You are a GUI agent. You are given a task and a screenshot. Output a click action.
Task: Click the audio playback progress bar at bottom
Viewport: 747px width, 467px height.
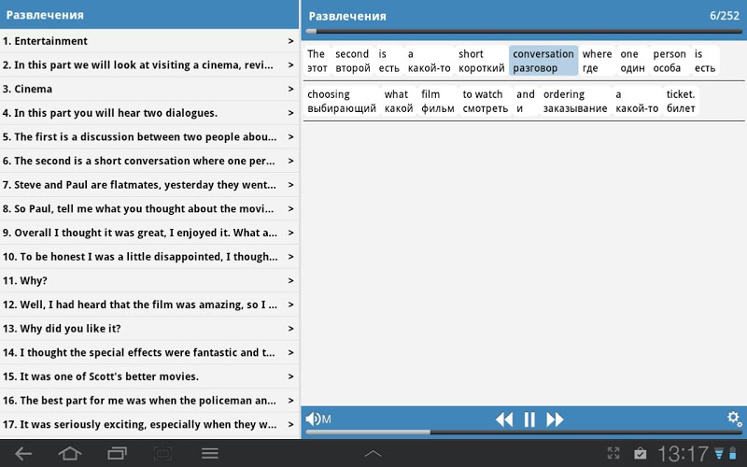point(524,432)
